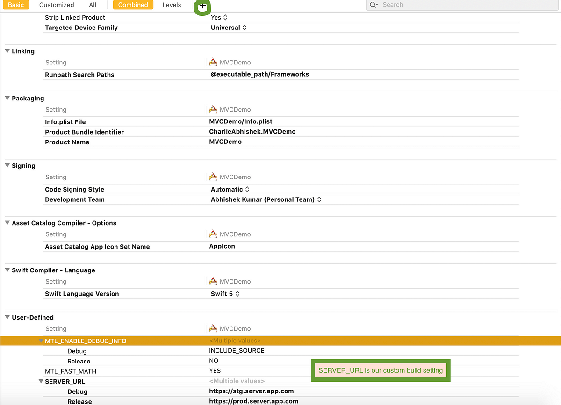The image size is (561, 405).
Task: Click MVCDemo target icon in Swift Compiler section
Action: tap(213, 281)
